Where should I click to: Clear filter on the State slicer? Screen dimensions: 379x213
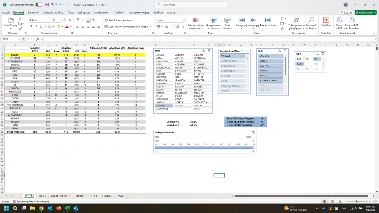pos(209,51)
